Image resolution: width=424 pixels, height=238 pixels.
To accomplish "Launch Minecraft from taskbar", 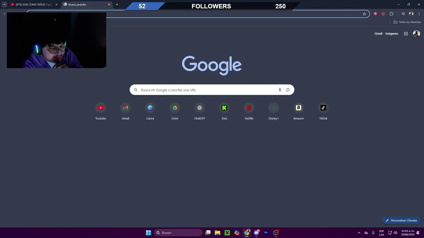I will (x=227, y=233).
